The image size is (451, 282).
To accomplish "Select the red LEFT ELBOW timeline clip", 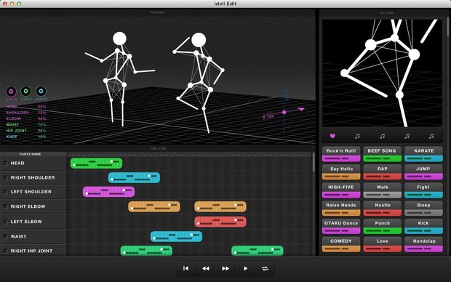I will pyautogui.click(x=220, y=222).
